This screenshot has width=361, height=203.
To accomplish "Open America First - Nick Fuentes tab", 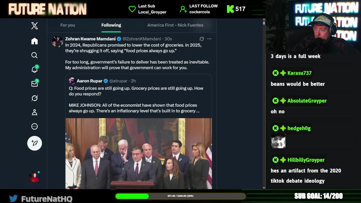I will coord(175,25).
